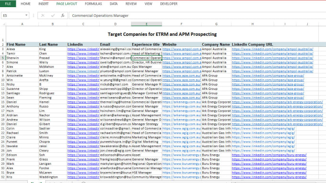Select the Experience title header cell

(147, 44)
